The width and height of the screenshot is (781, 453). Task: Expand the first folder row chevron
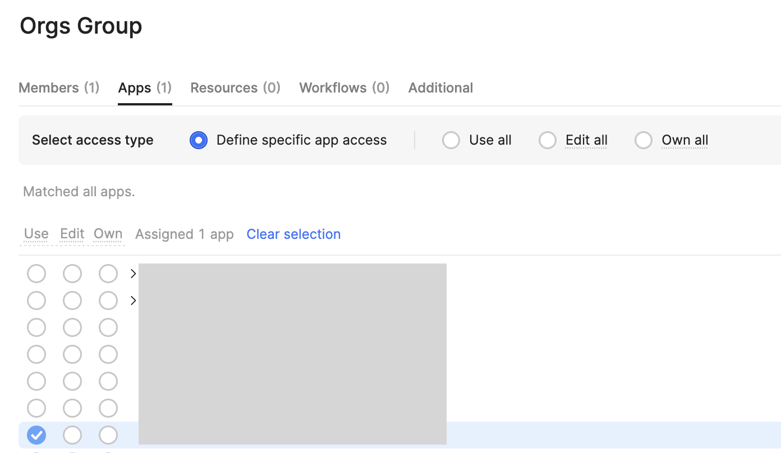pos(133,274)
